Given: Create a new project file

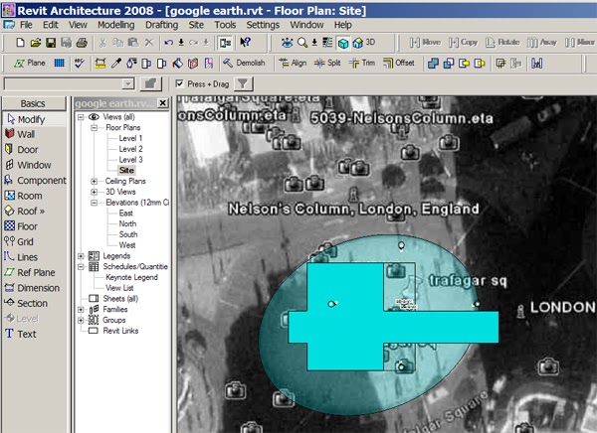Looking at the screenshot, I should (x=20, y=42).
